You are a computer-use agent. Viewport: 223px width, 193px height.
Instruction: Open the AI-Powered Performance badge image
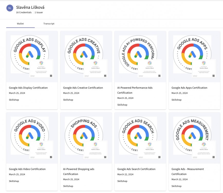[138, 54]
